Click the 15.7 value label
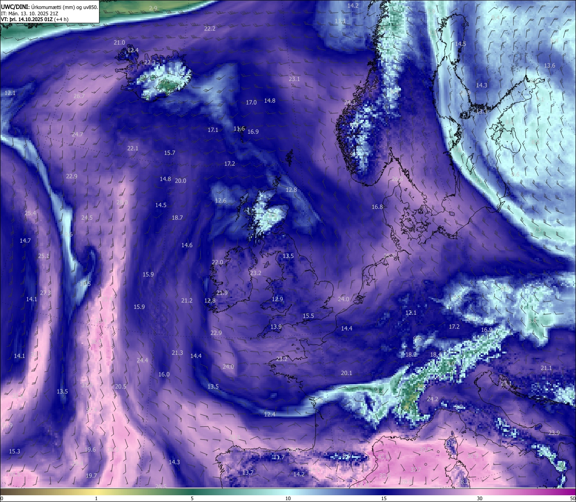Screen dimensions: 576x502 [170, 153]
